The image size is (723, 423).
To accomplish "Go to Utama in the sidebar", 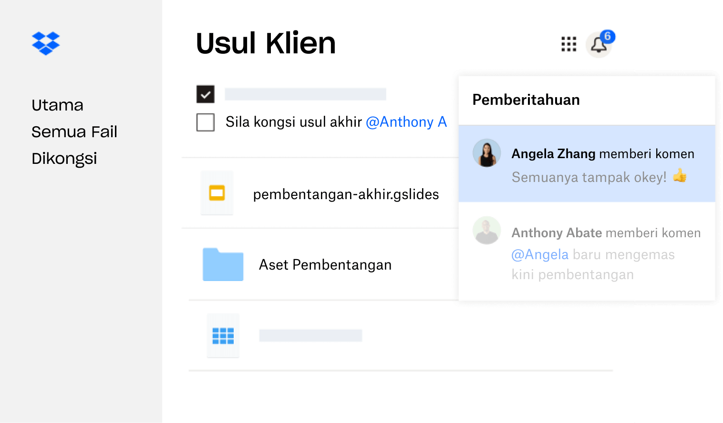I will [58, 105].
